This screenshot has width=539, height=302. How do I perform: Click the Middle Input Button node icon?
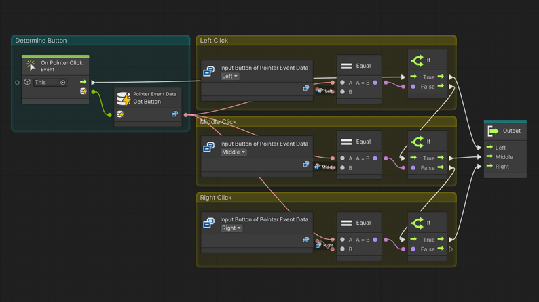[208, 147]
